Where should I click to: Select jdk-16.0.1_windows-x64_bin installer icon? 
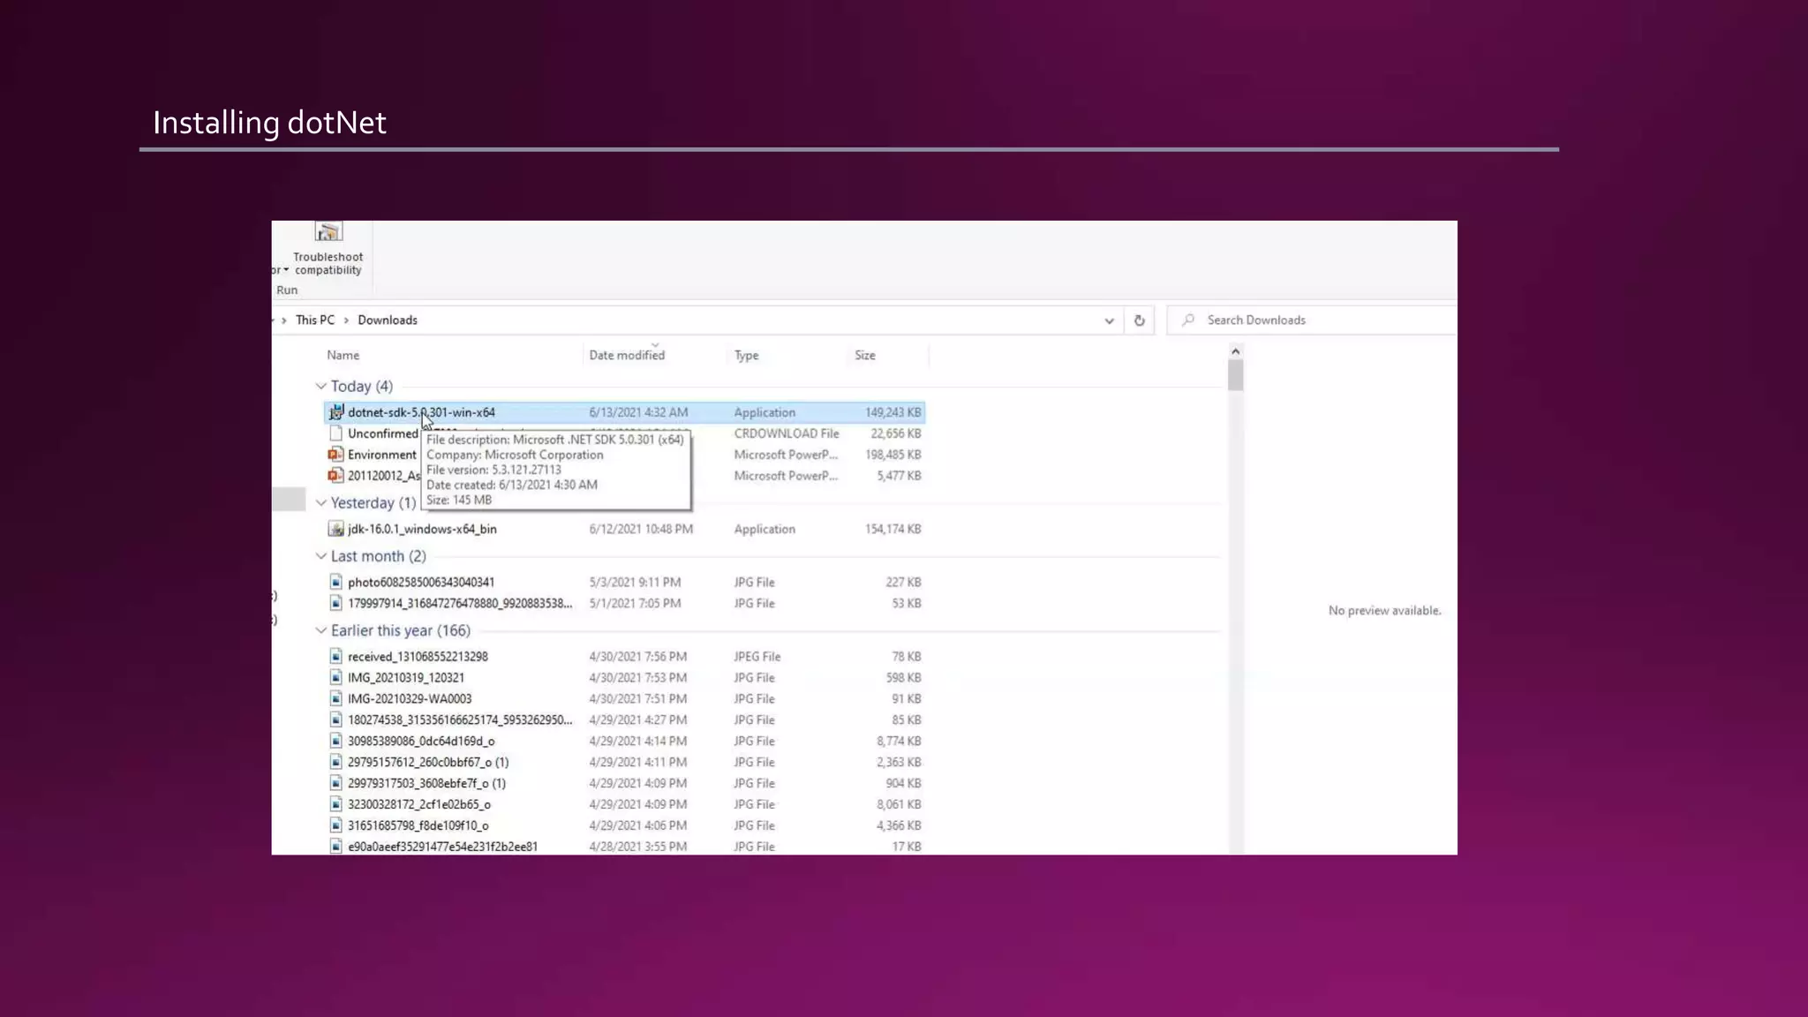[x=335, y=529]
